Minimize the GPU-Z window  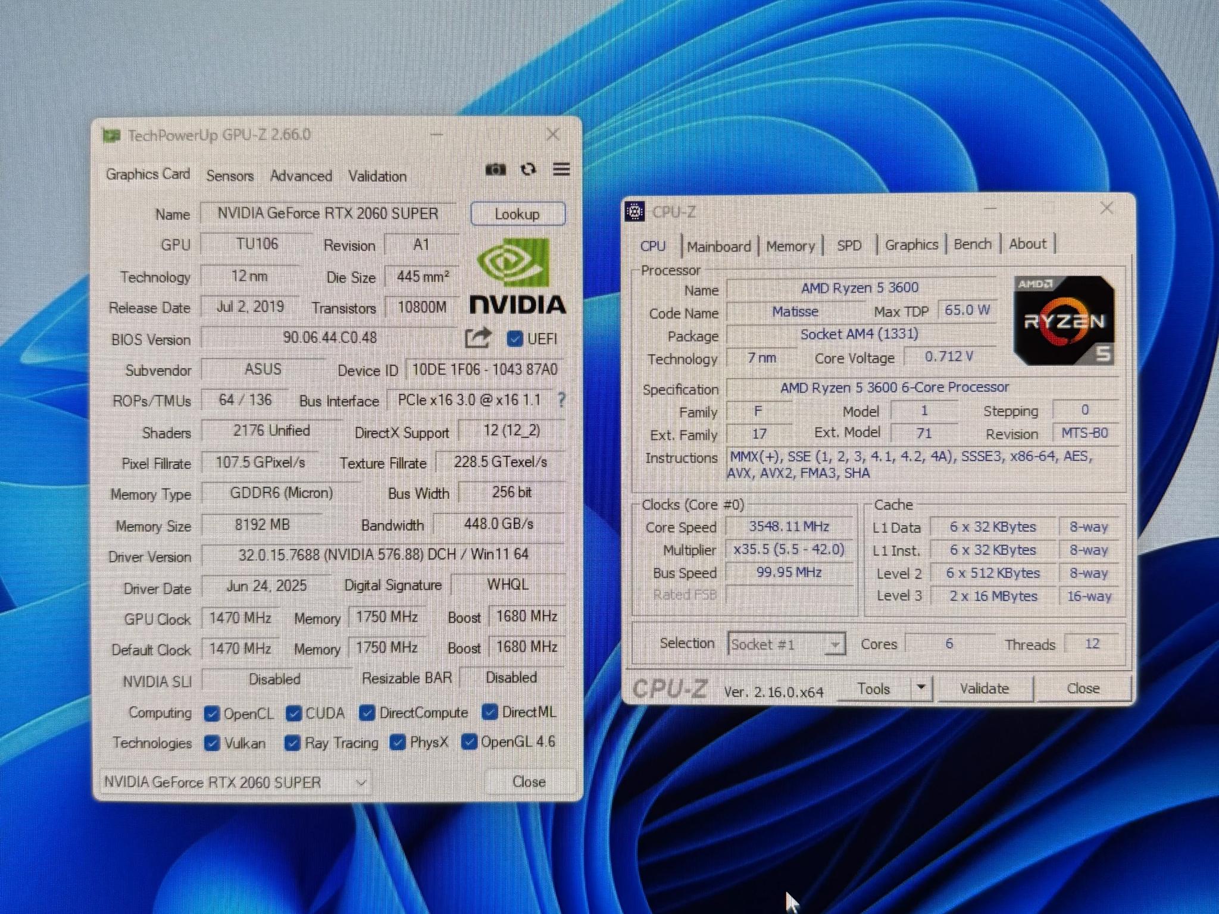[x=436, y=134]
